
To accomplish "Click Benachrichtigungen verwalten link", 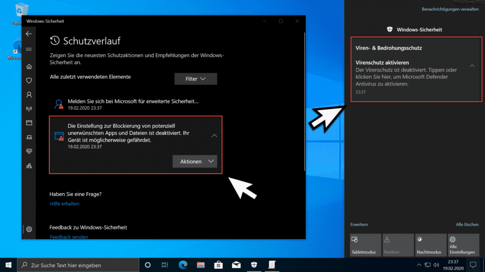I will [x=450, y=9].
